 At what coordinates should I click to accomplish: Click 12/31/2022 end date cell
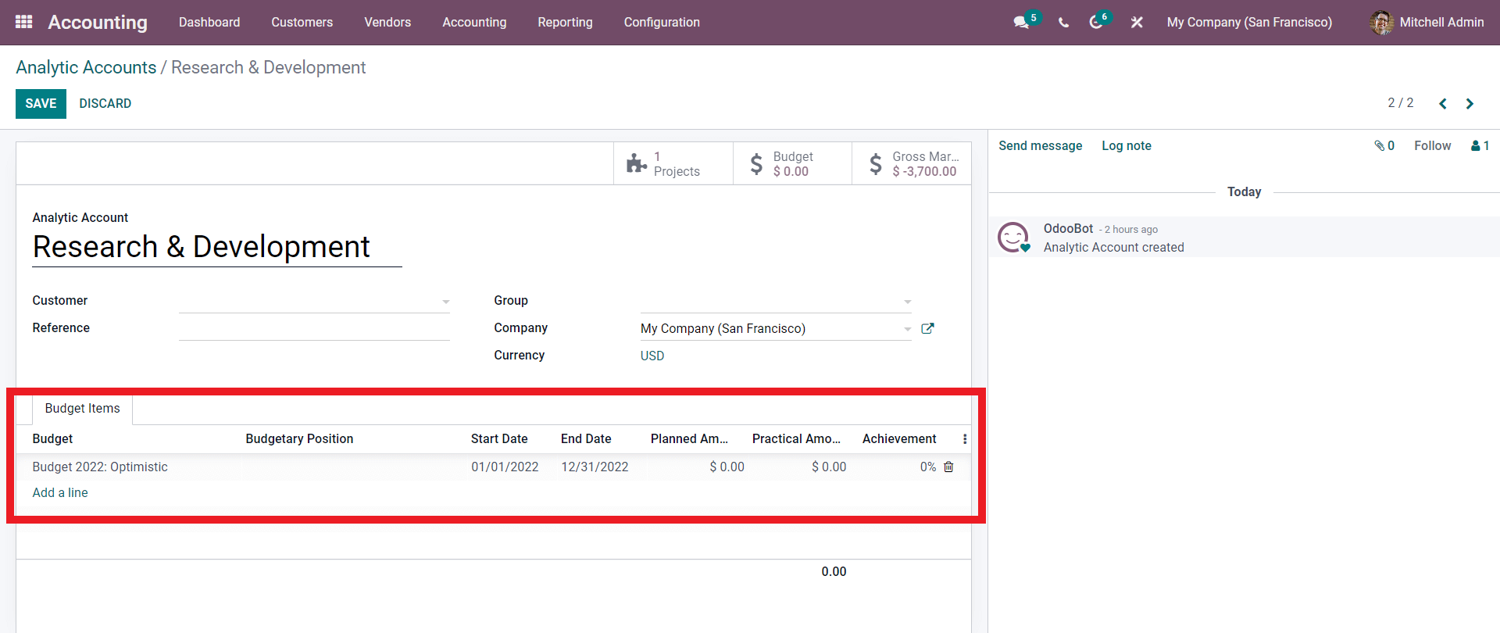click(x=595, y=467)
